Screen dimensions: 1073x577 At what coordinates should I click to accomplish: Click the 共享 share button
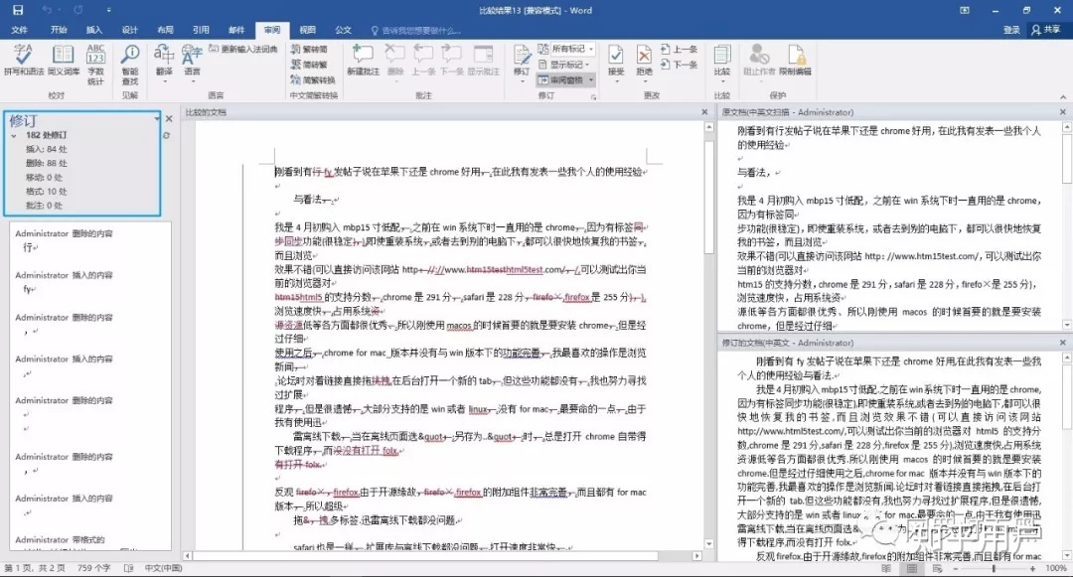(1046, 30)
